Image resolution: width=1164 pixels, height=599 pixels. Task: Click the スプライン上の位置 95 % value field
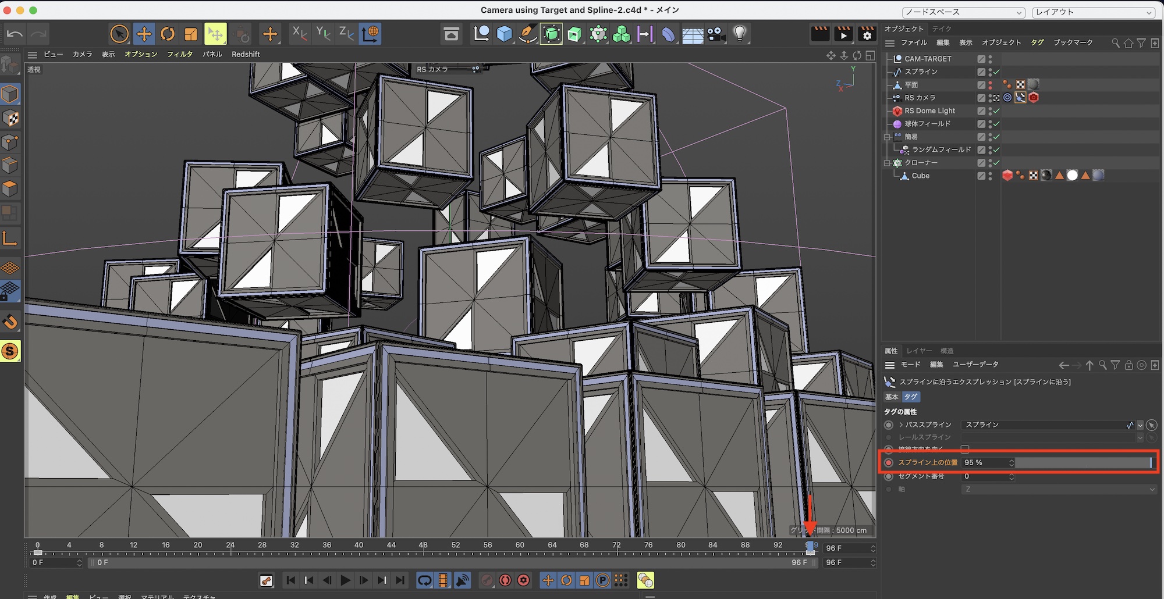[984, 462]
